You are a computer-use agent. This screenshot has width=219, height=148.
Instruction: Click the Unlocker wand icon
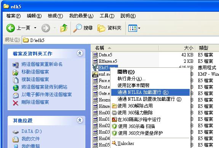click(114, 143)
